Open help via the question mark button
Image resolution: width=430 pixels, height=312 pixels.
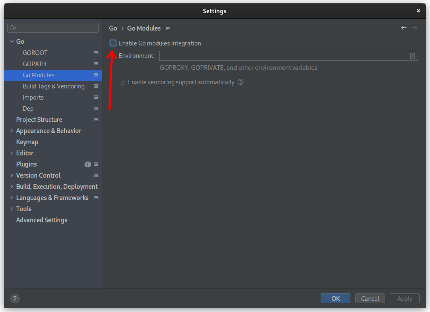(x=15, y=298)
